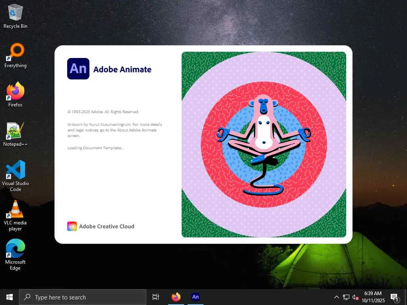The height and width of the screenshot is (305, 407).
Task: Select the Microsoft Edge desktop shortcut
Action: coord(16,255)
